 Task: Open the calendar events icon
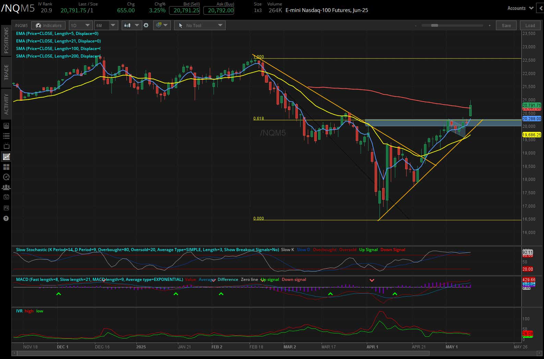(6, 197)
